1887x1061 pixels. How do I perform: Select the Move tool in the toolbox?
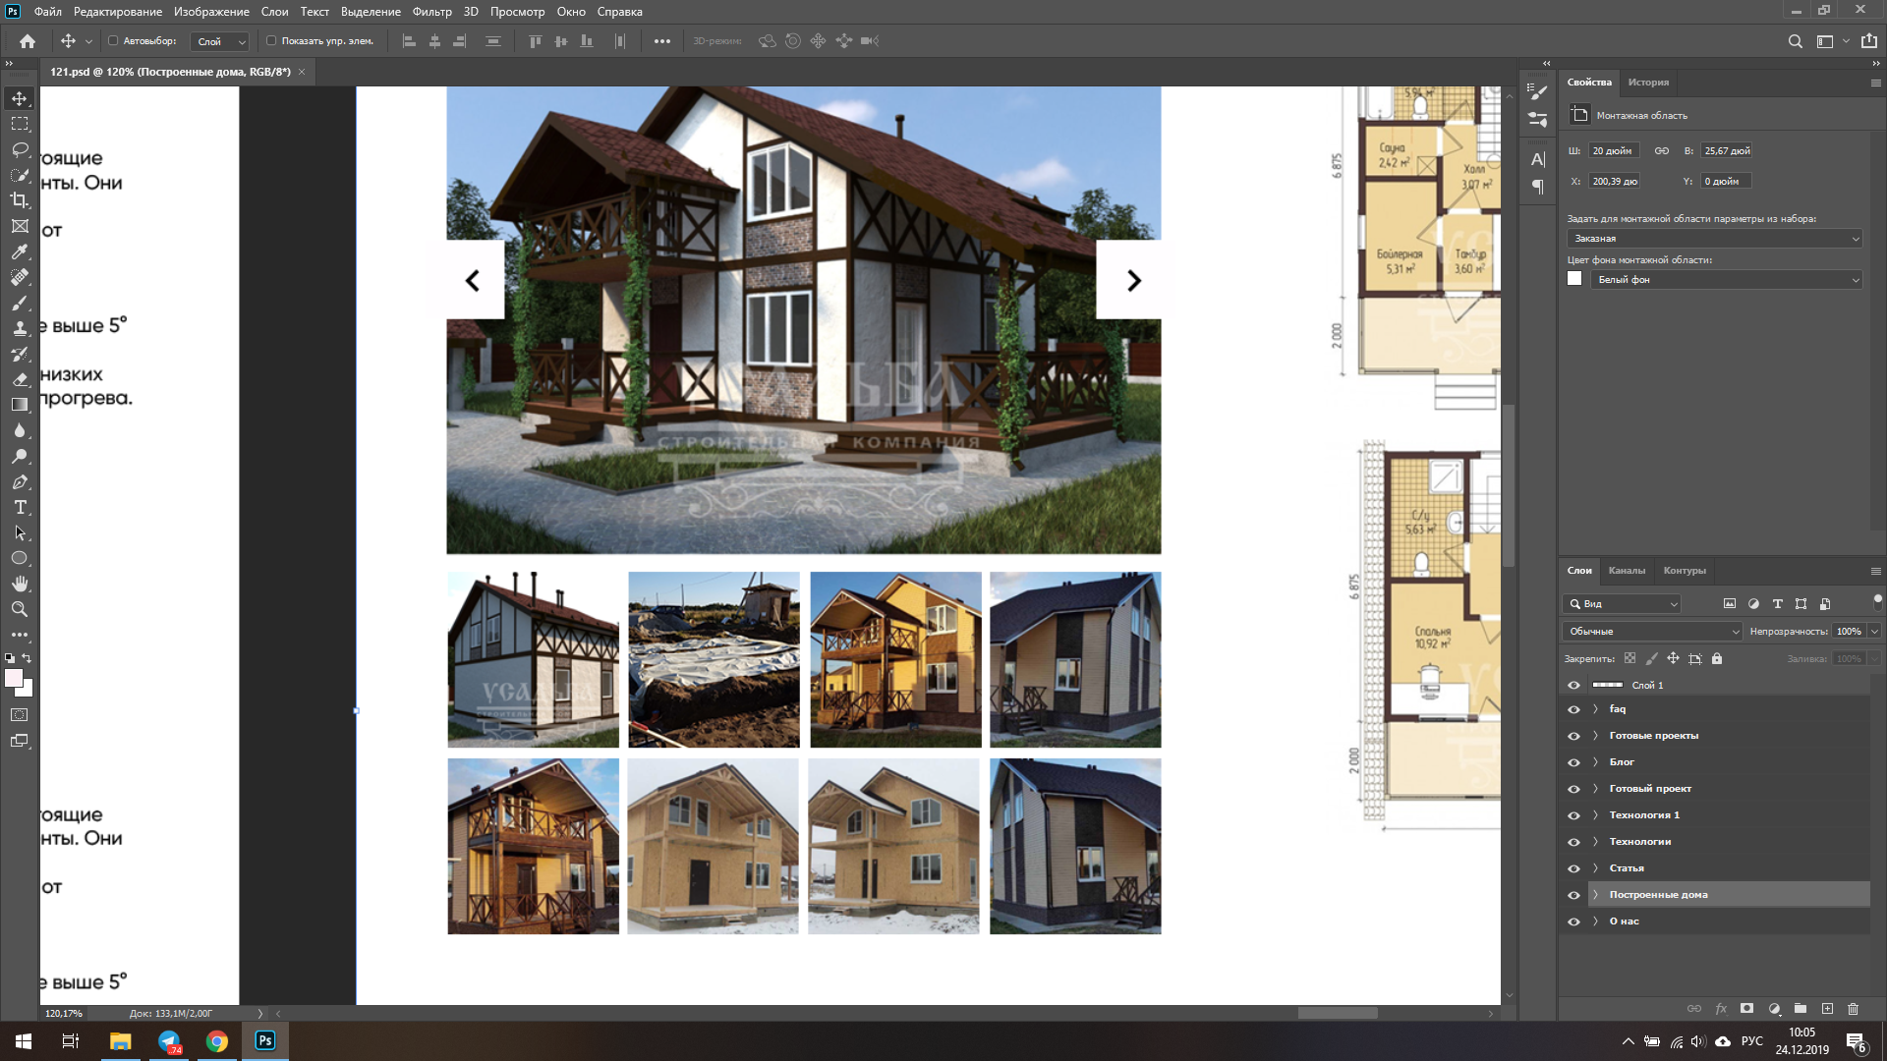click(20, 98)
